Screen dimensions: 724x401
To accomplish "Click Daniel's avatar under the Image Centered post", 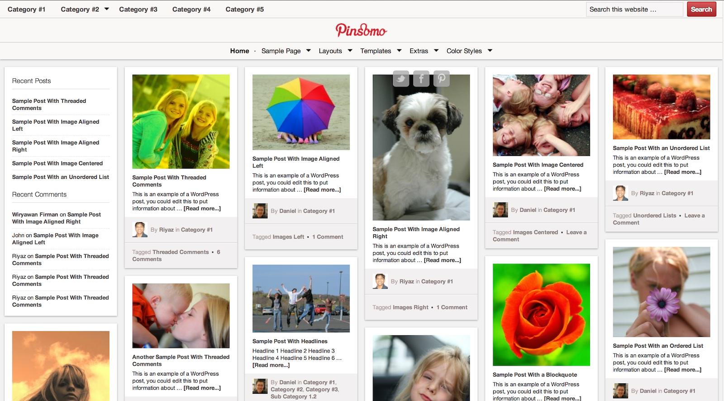I will click(x=500, y=210).
